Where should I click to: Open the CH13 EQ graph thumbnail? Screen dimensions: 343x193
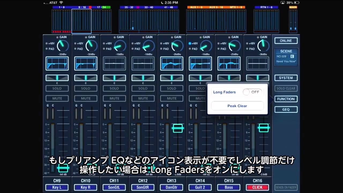pyautogui.click(x=172, y=64)
